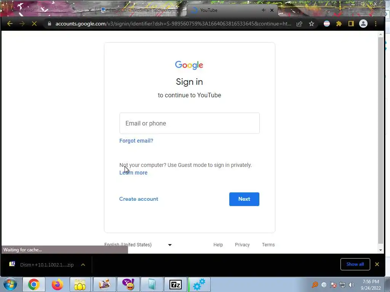Expand the English (United States) language dropdown
The image size is (390, 292).
(138, 244)
